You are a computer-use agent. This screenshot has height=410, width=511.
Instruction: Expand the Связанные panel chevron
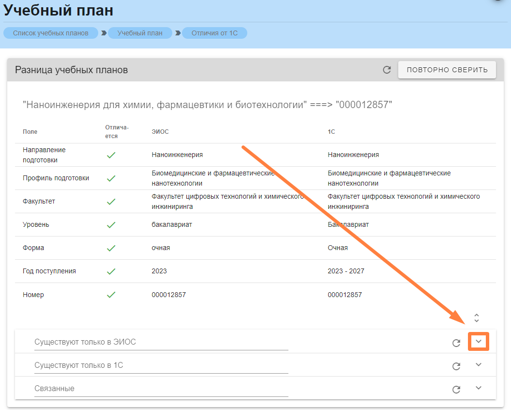(x=479, y=388)
